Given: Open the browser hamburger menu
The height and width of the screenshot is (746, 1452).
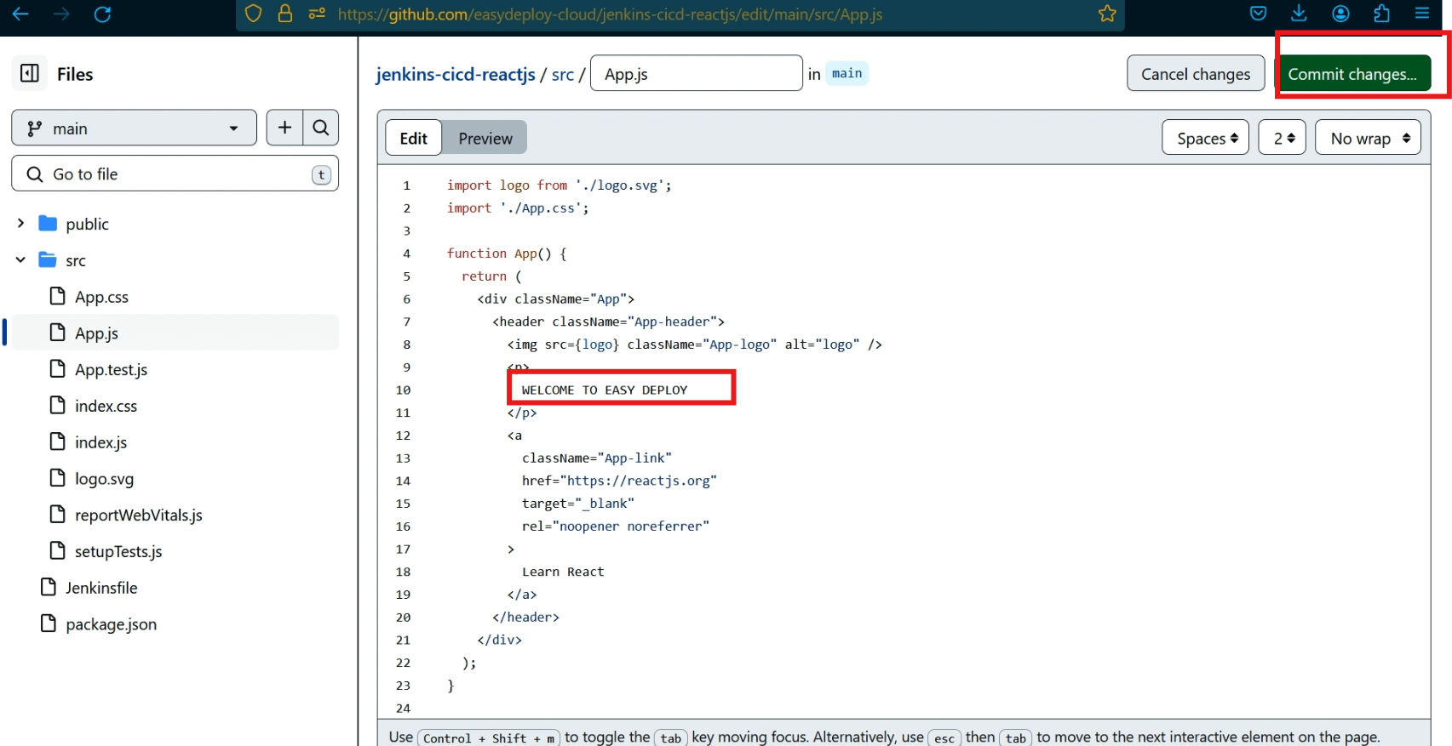Looking at the screenshot, I should tap(1422, 14).
